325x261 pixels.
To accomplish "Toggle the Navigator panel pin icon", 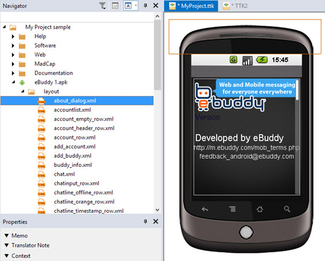I will (x=146, y=6).
